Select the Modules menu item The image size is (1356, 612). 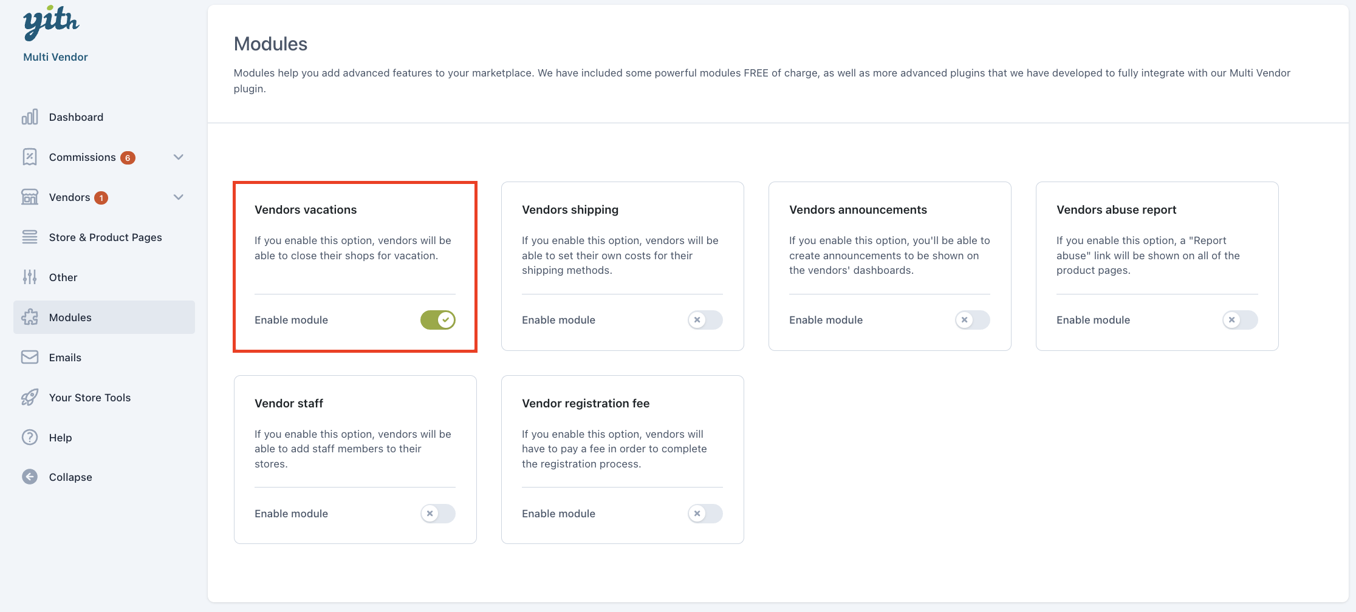pyautogui.click(x=104, y=317)
